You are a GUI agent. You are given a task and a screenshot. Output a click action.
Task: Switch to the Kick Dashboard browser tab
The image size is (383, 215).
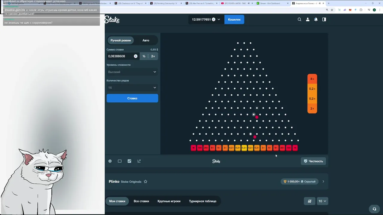pos(273,3)
